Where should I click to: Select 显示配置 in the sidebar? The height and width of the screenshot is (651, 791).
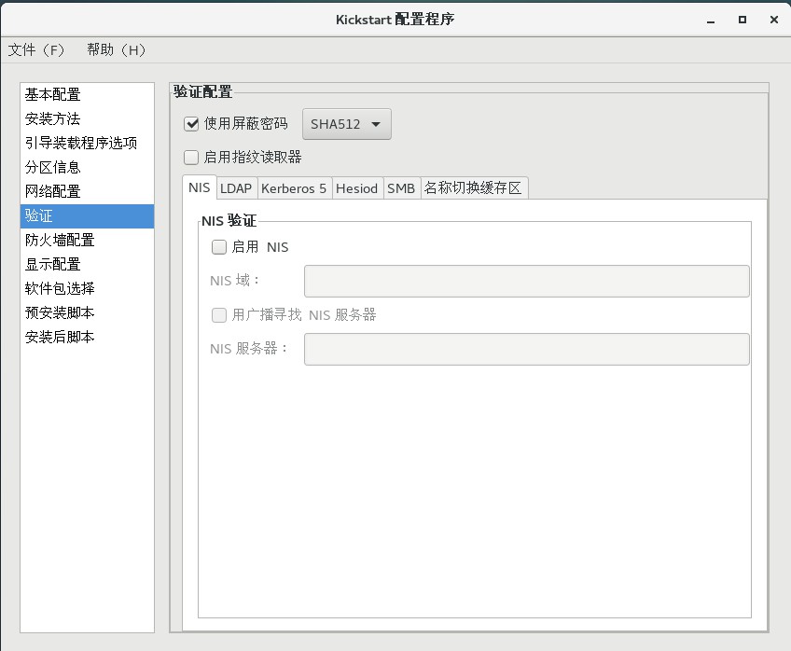[x=87, y=264]
